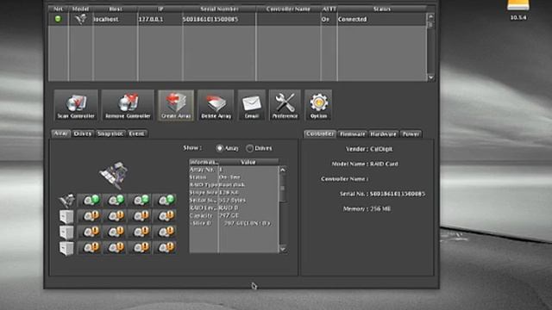Switch to the Drives tab
Image resolution: width=552 pixels, height=310 pixels.
pyautogui.click(x=83, y=133)
